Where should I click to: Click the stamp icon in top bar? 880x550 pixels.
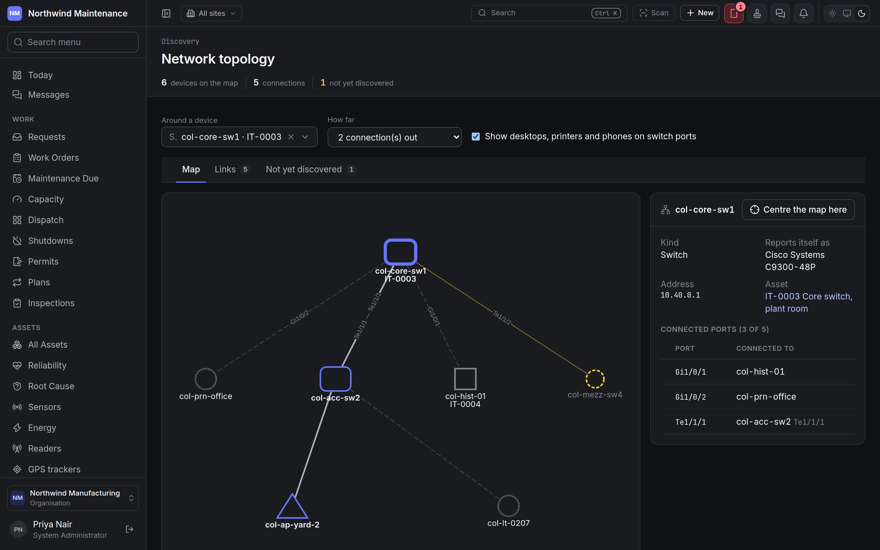(757, 13)
